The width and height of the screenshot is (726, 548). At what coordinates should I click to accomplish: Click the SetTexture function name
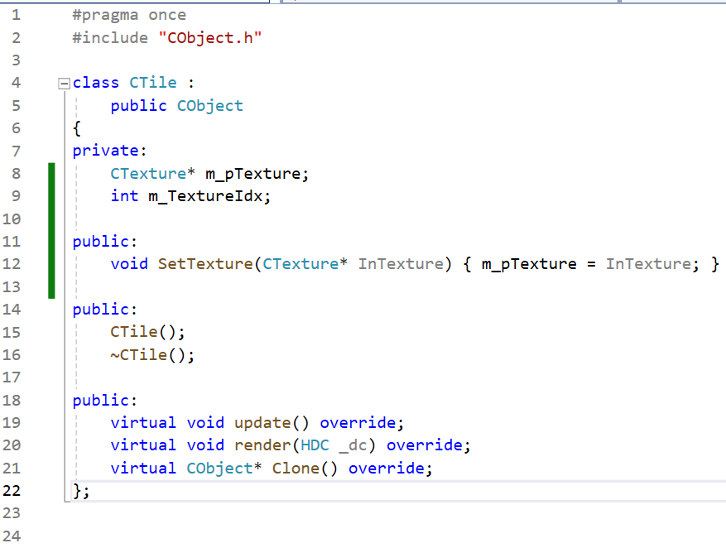click(205, 264)
